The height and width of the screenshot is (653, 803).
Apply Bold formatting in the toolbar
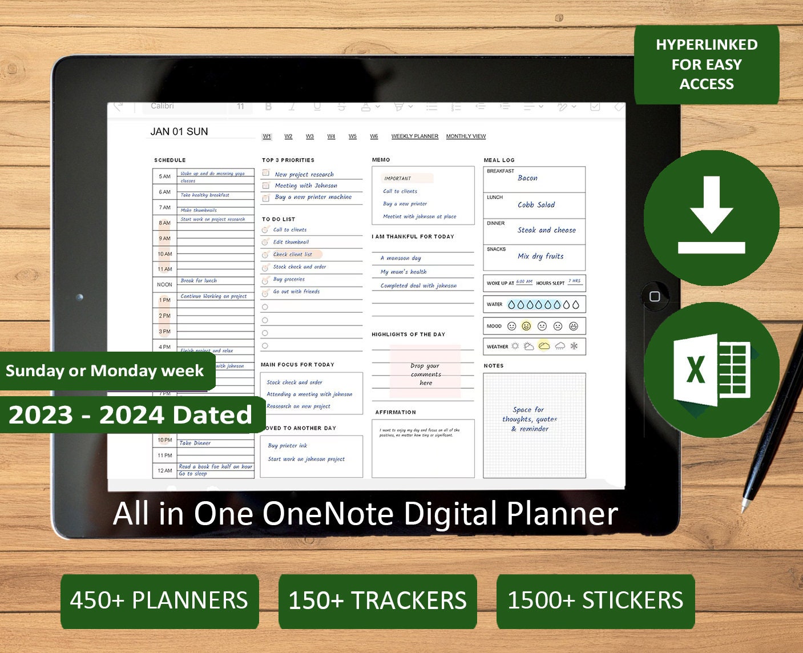tap(267, 107)
